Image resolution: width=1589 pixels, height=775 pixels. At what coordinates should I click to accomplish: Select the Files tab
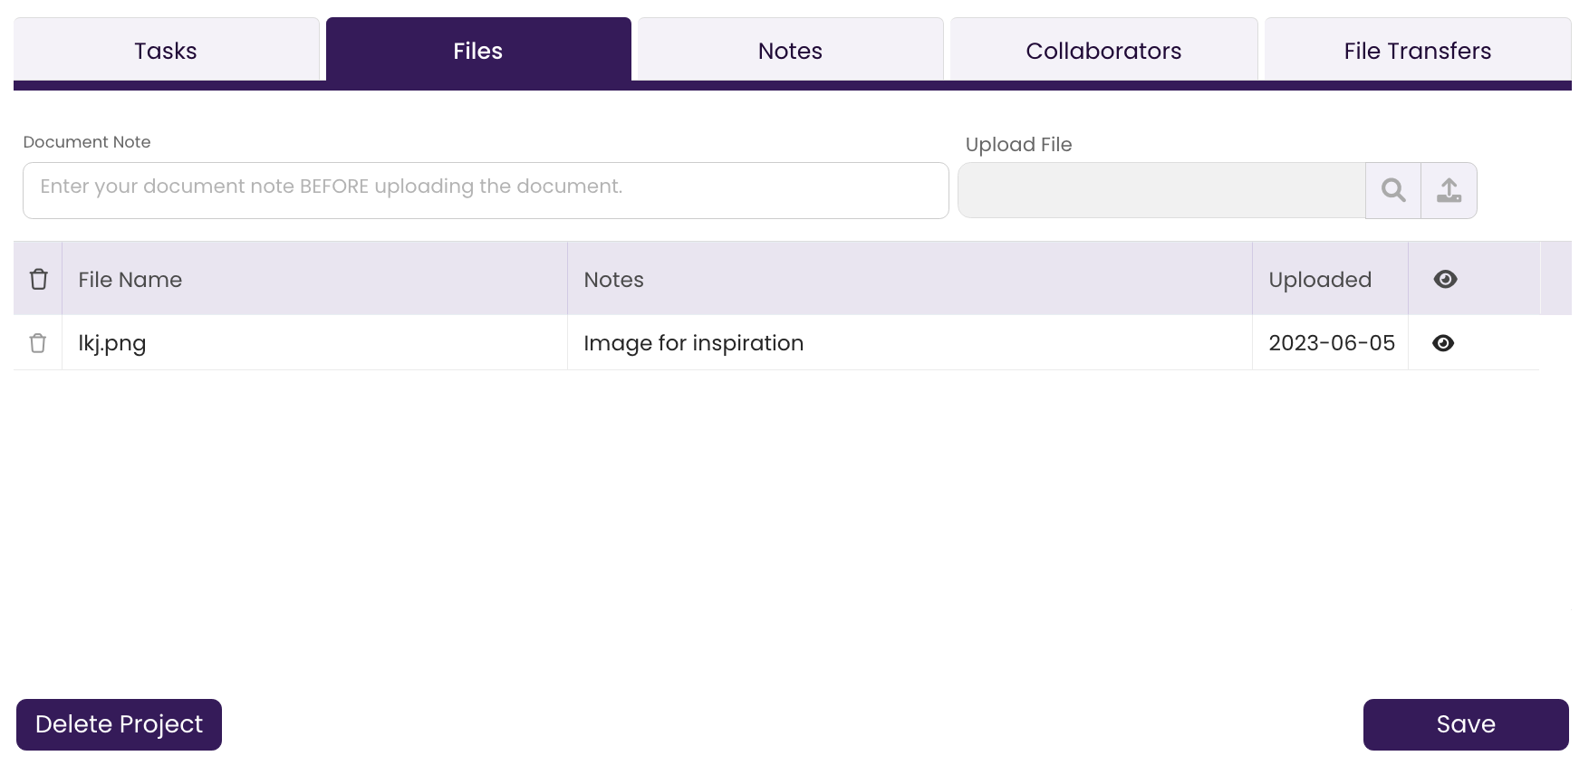pos(478,50)
